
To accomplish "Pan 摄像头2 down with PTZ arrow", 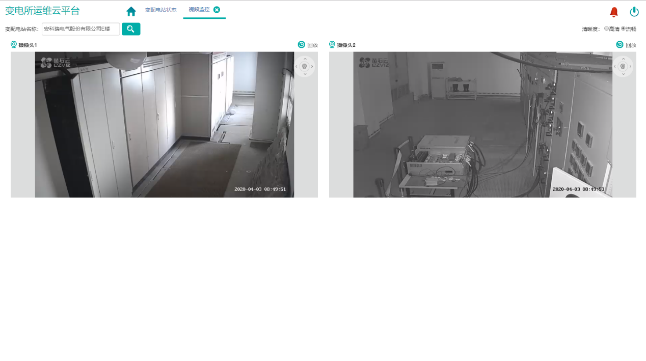I will click(623, 74).
